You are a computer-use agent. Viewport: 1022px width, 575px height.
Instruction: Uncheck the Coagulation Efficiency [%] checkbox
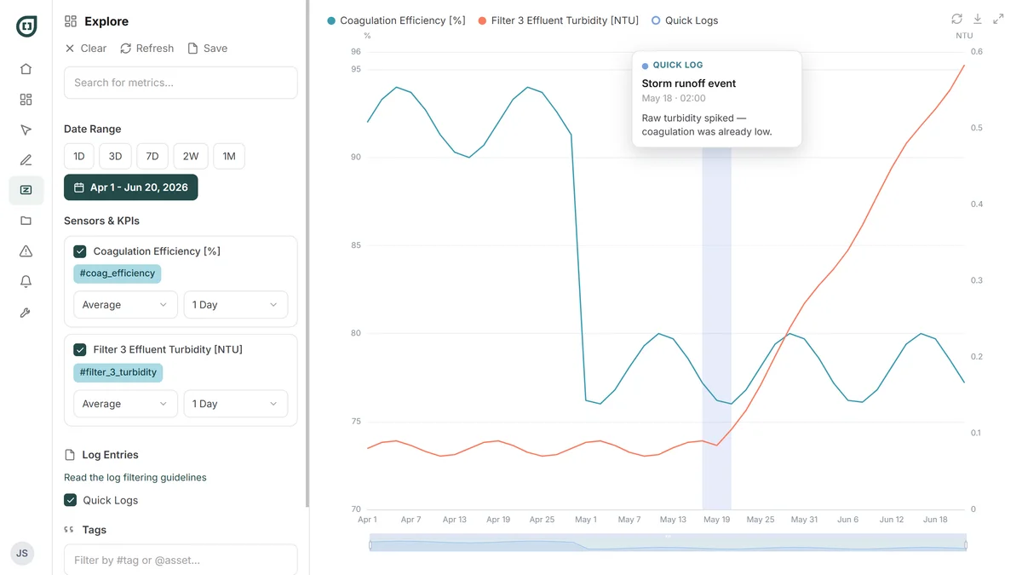[x=80, y=251]
